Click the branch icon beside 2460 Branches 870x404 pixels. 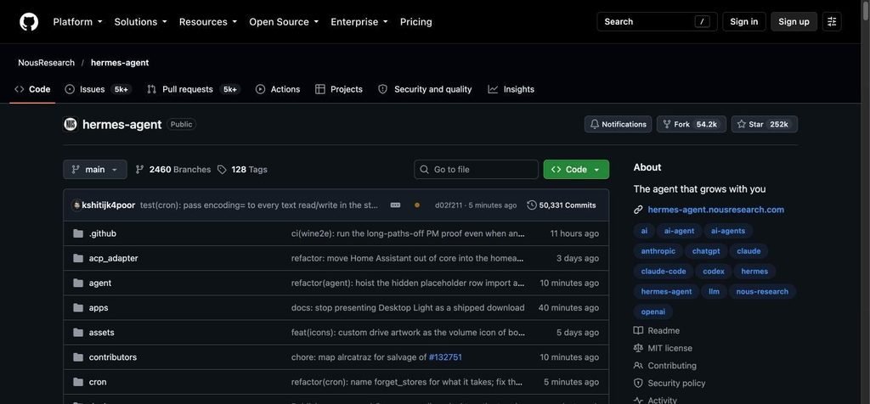[x=140, y=170]
